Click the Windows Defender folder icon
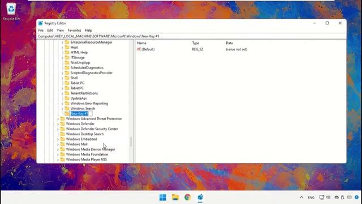This screenshot has height=204, width=362. point(62,124)
